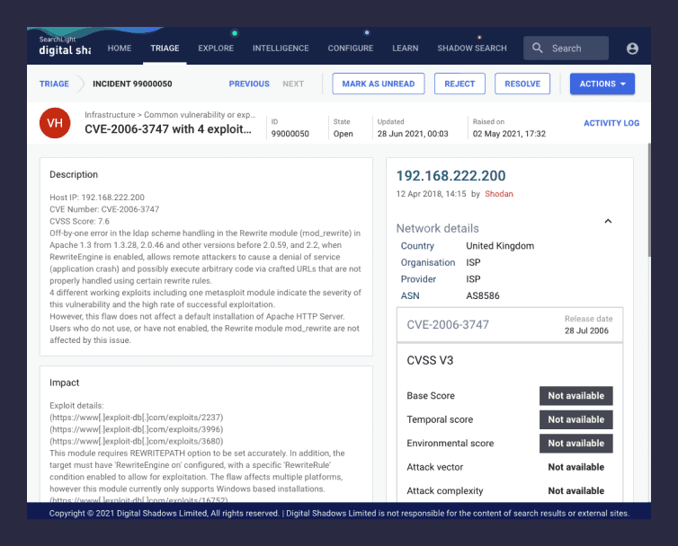Select the ID value 99000050
The height and width of the screenshot is (546, 678).
(x=290, y=134)
